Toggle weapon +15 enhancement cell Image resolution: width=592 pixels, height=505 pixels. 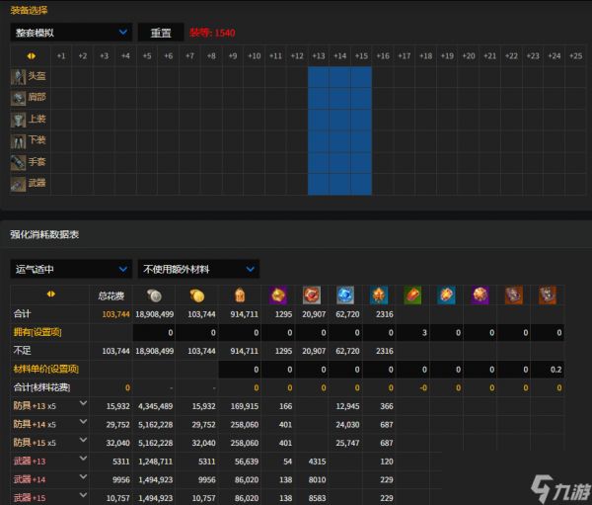pos(360,184)
